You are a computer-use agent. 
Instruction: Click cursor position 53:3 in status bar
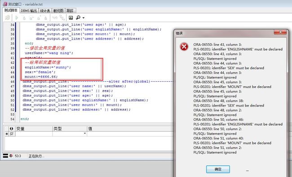tap(18, 156)
